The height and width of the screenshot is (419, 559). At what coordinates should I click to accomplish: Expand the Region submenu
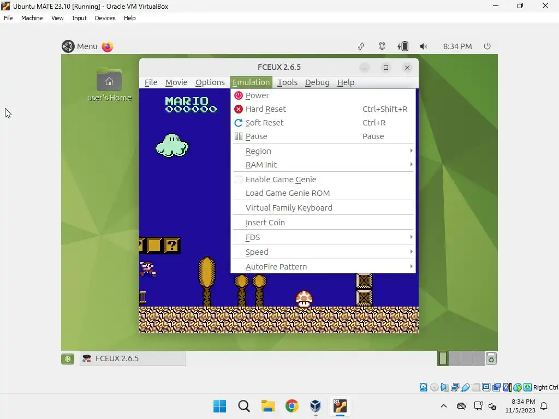323,151
